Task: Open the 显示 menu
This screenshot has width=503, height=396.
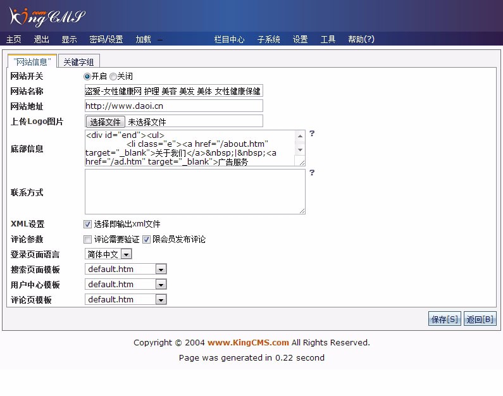Action: click(x=70, y=39)
